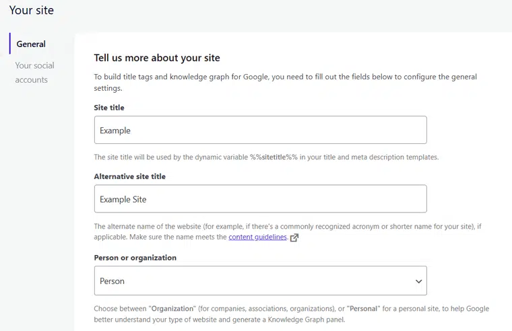
Task: Open the Person or organization dropdown
Action: [x=260, y=281]
